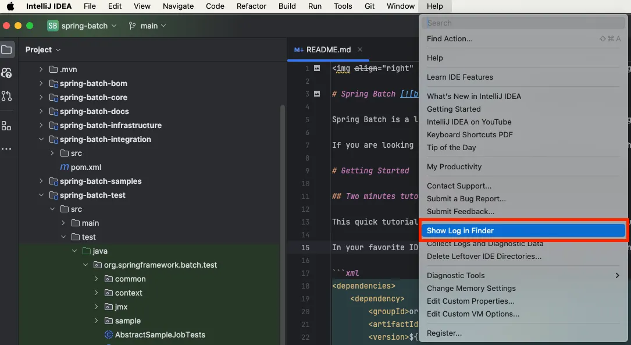This screenshot has height=345, width=631.
Task: Show More tool windows ellipsis
Action: pos(6,150)
